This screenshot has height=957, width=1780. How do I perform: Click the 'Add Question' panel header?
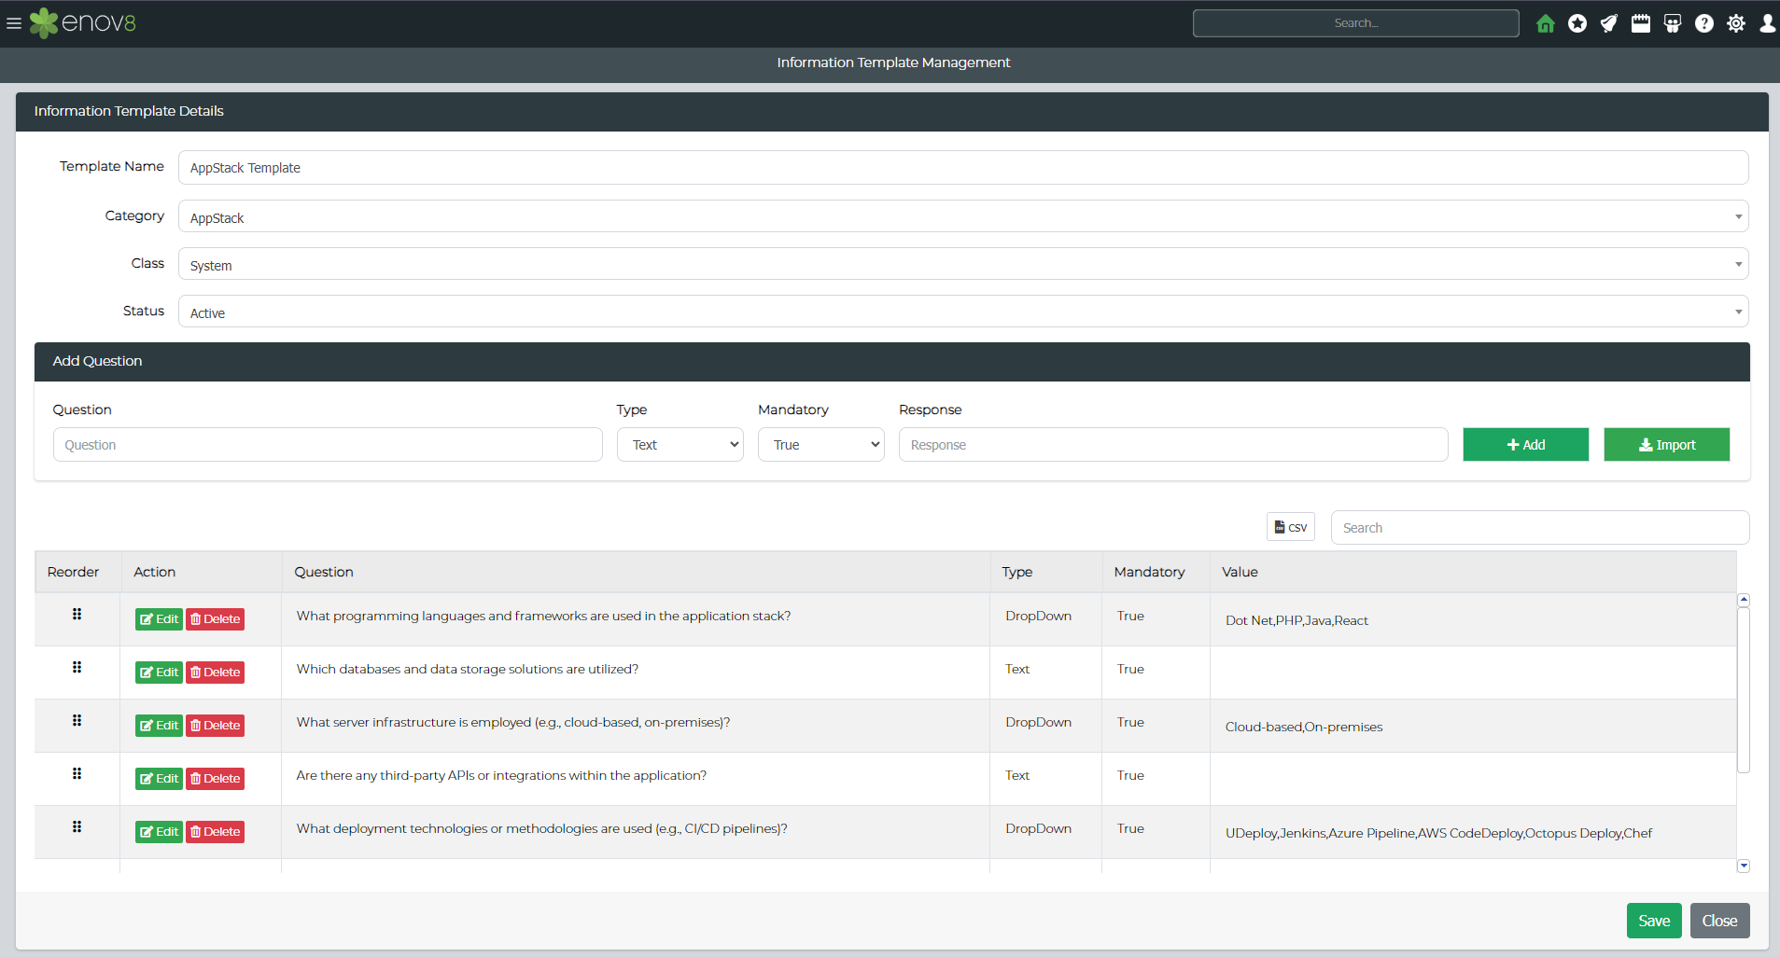pyautogui.click(x=892, y=362)
